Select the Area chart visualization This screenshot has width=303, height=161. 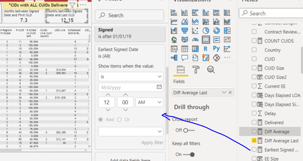coord(185,22)
